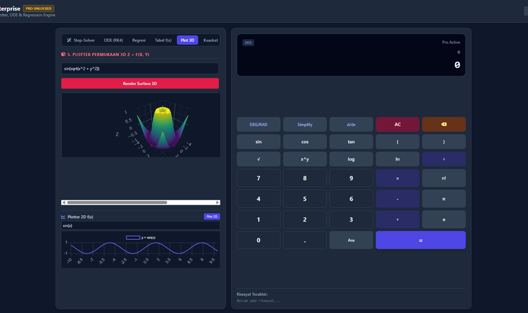Click the right arrow of the horizontal scrollbar
Viewport: 528px width, 313px height.
click(218, 203)
